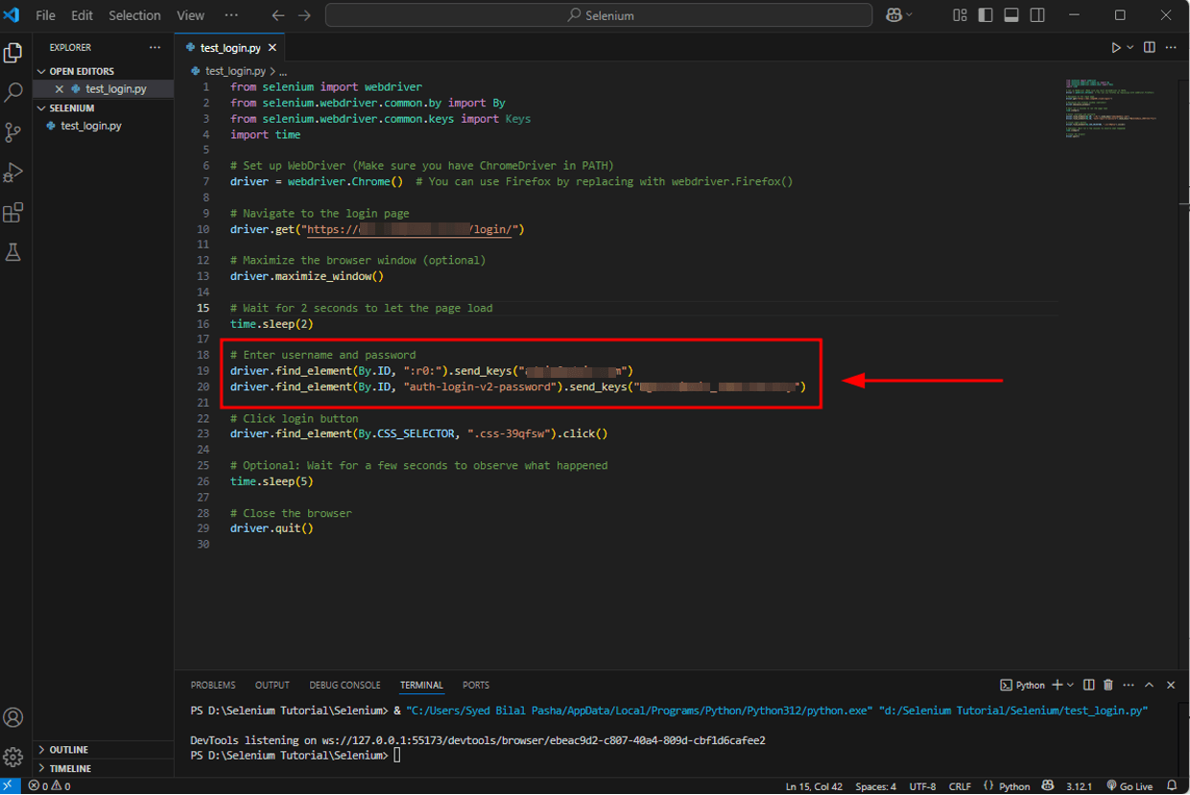
Task: Run the Python file with play button
Action: [1115, 47]
